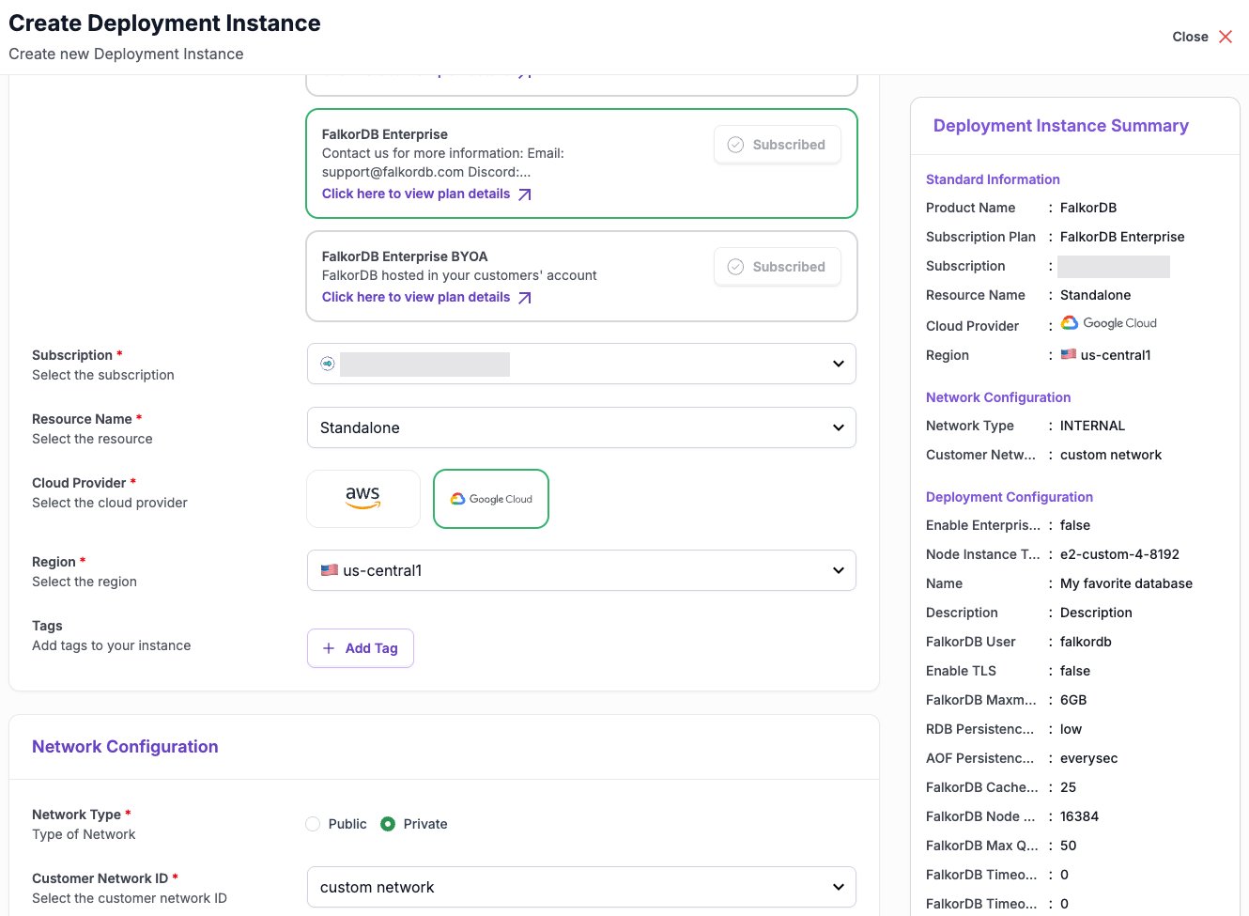1249x916 pixels.
Task: Click the red X close icon
Action: 1226,37
